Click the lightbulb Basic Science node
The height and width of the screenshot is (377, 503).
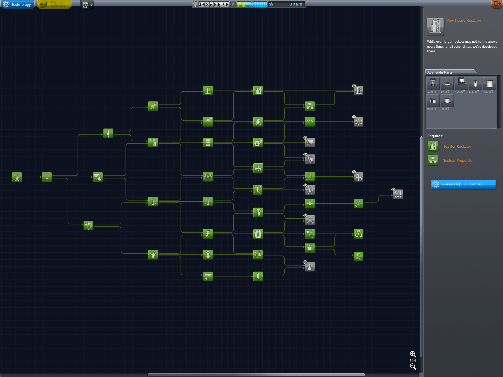pos(153,254)
